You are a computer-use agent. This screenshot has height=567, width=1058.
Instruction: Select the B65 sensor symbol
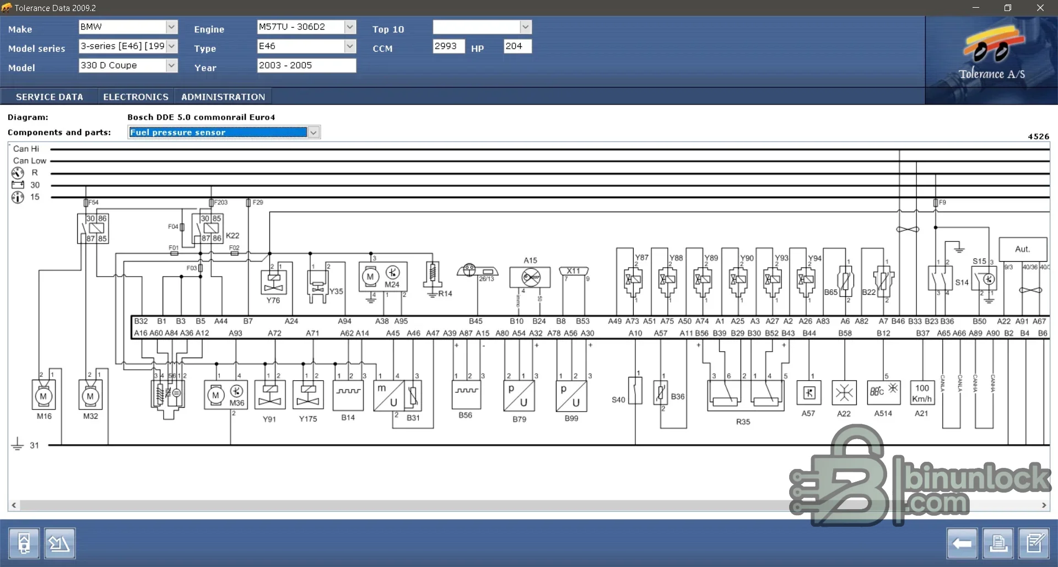846,280
